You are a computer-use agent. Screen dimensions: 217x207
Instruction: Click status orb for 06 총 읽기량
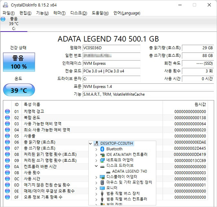pos(7,142)
